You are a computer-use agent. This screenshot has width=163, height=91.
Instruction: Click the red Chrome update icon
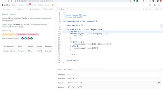[x=161, y=1]
